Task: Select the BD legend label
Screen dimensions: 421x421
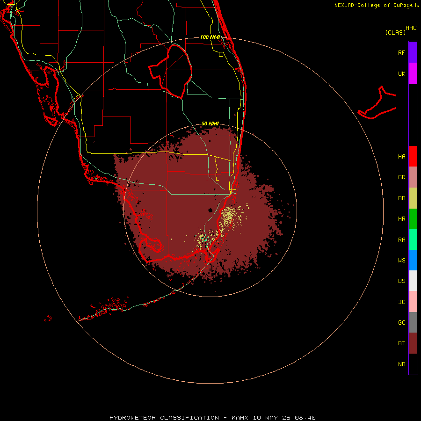Action: (401, 198)
